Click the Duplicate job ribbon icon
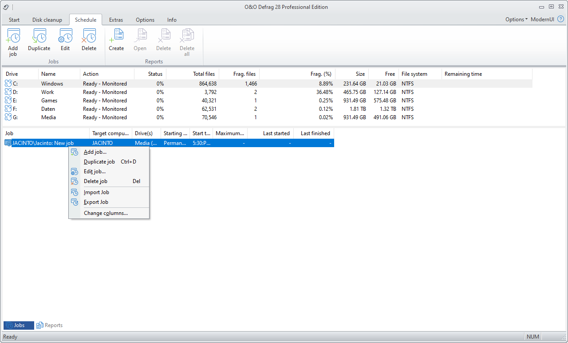The height and width of the screenshot is (343, 568). (39, 36)
